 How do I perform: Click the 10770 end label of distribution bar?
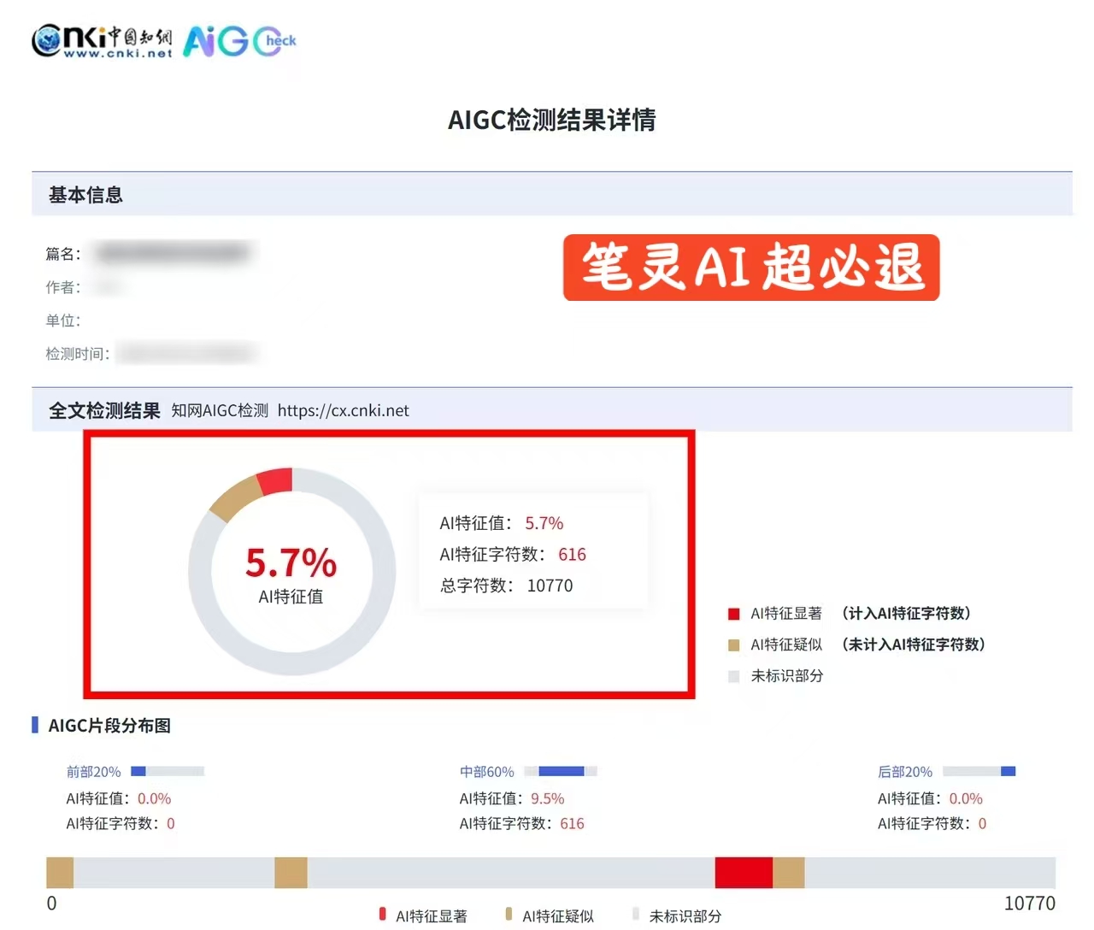coord(1029,904)
